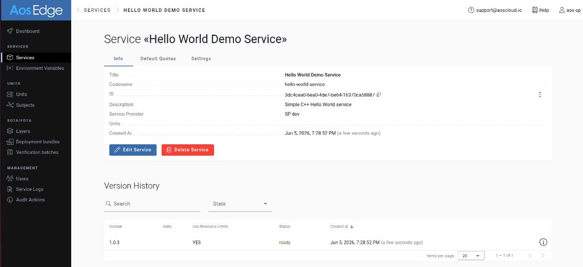Screen dimensions: 583x267
Task: Switch to the Settings tab
Action: 201,59
